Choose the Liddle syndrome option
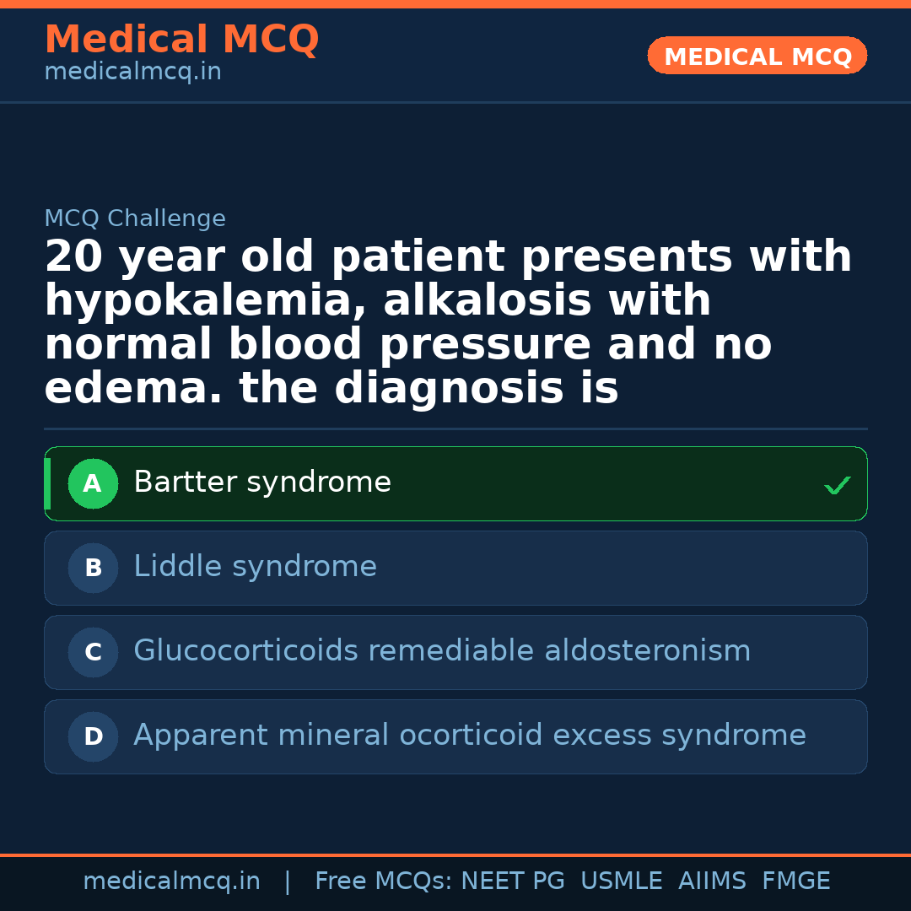This screenshot has height=911, width=911. (x=255, y=567)
